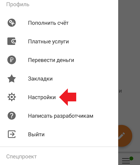The height and width of the screenshot is (165, 140).
Task: Open Пополнить счёт menu item
Action: coord(59,23)
